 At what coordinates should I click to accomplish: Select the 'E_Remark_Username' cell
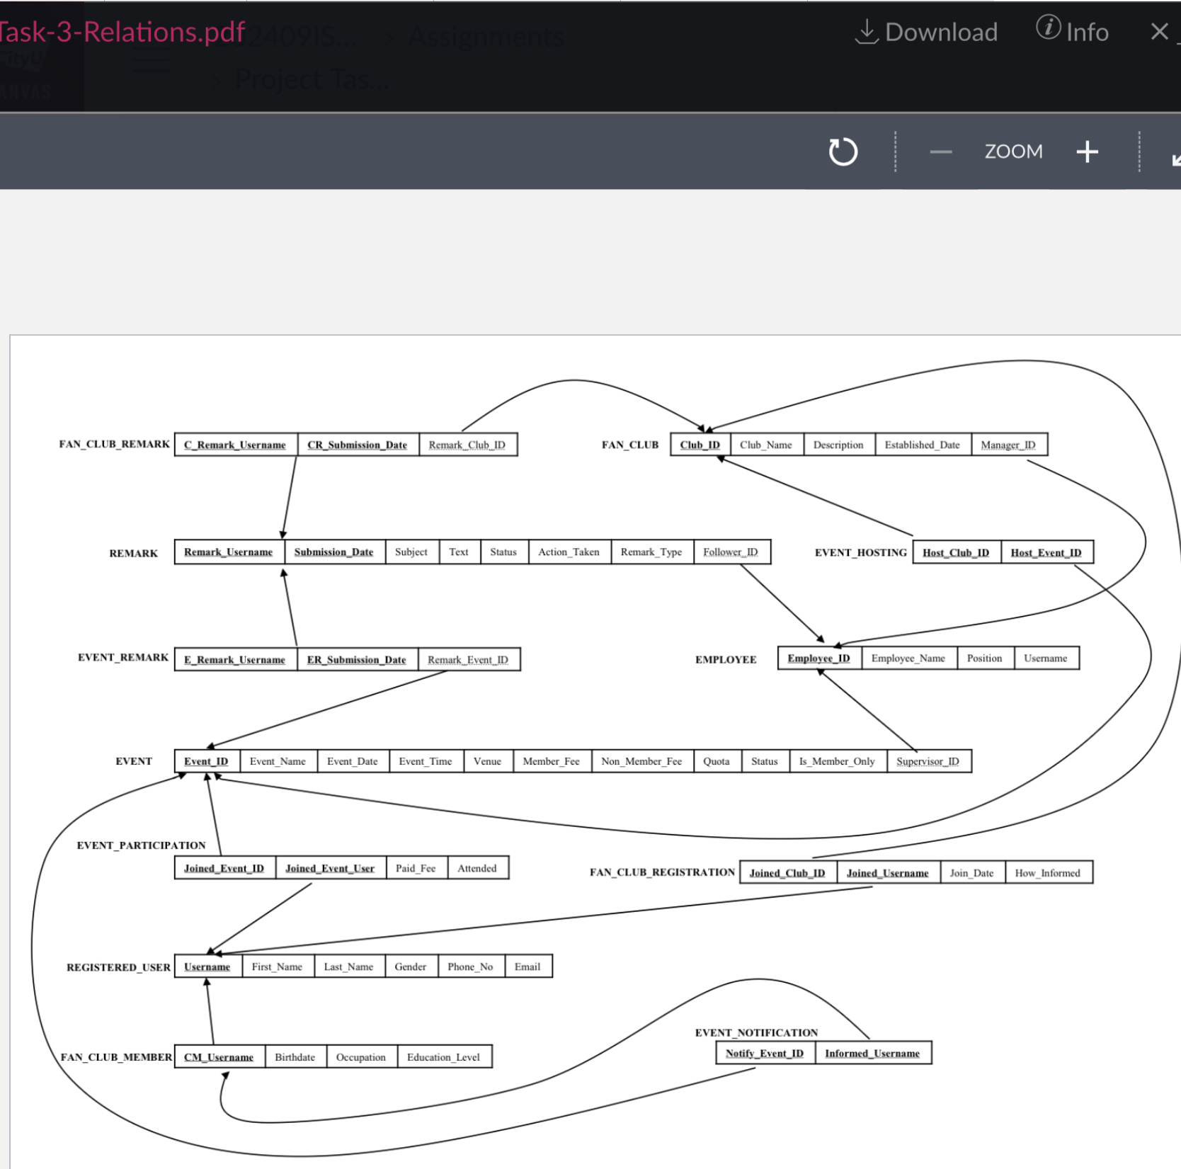click(x=235, y=660)
